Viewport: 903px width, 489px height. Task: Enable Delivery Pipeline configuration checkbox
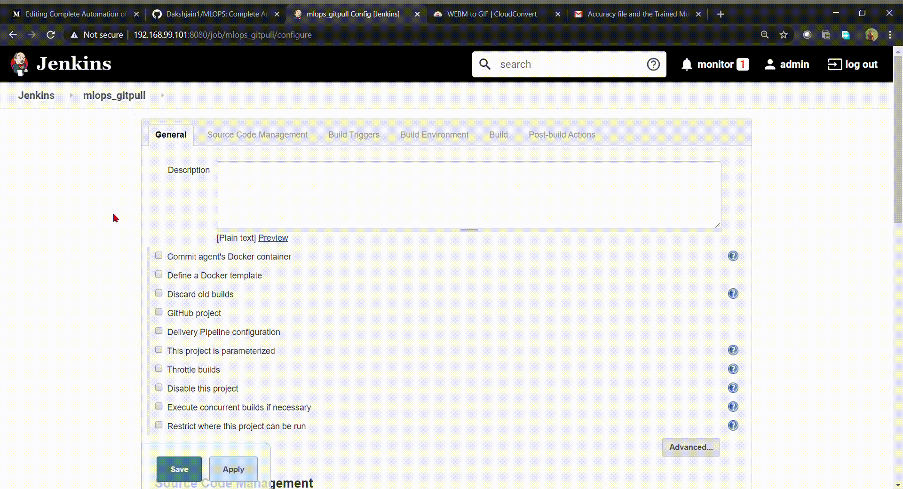point(159,331)
